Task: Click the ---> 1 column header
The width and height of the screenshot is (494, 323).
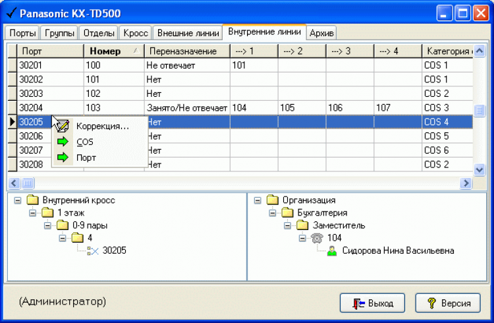Action: (x=254, y=51)
